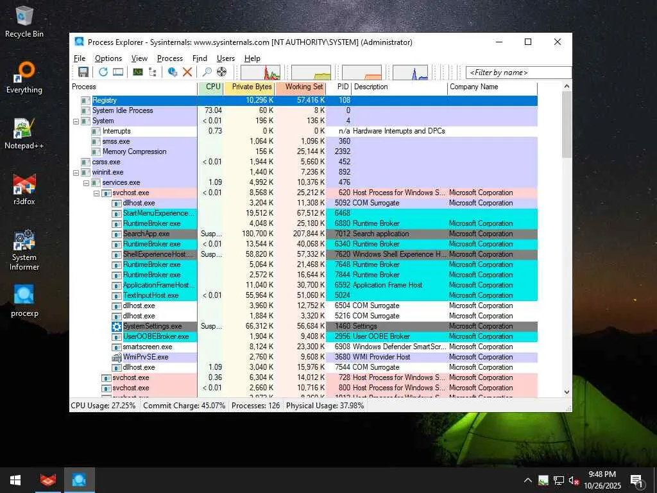This screenshot has width=657, height=493.
Task: Open the Process menu
Action: click(x=169, y=58)
